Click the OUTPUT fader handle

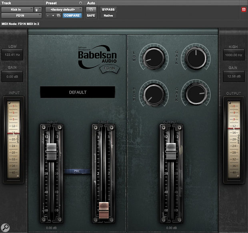171,151
